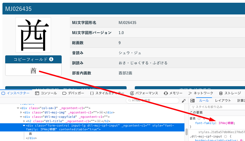
Task: Collapse the div dtl-moj-copyfield node
Action: click(21, 117)
